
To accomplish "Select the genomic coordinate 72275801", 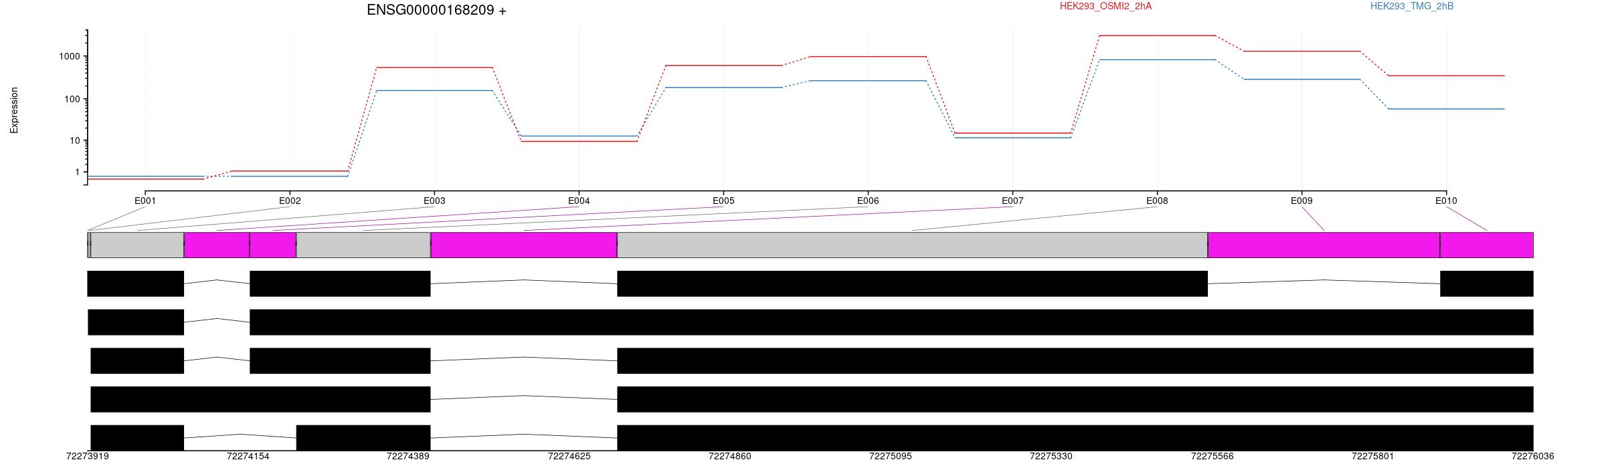I will [1372, 456].
